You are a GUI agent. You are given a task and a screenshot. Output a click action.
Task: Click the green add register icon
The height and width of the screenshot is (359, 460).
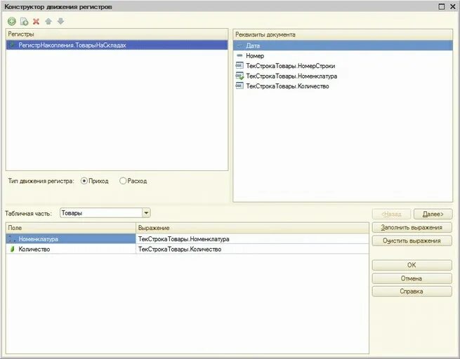tap(12, 21)
